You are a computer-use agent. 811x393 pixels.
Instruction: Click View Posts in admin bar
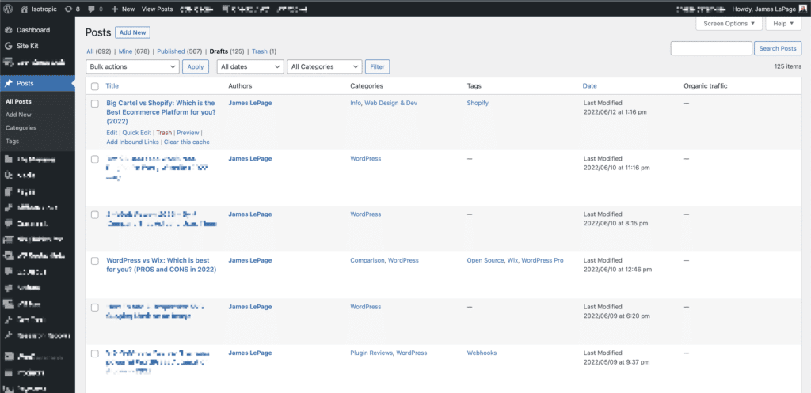click(157, 9)
